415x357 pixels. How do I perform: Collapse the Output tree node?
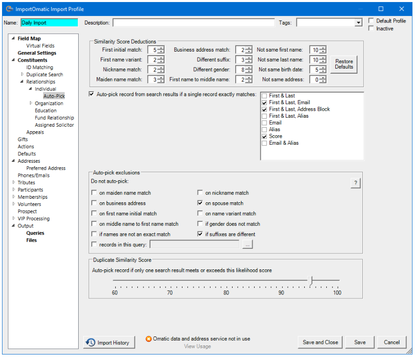13,226
